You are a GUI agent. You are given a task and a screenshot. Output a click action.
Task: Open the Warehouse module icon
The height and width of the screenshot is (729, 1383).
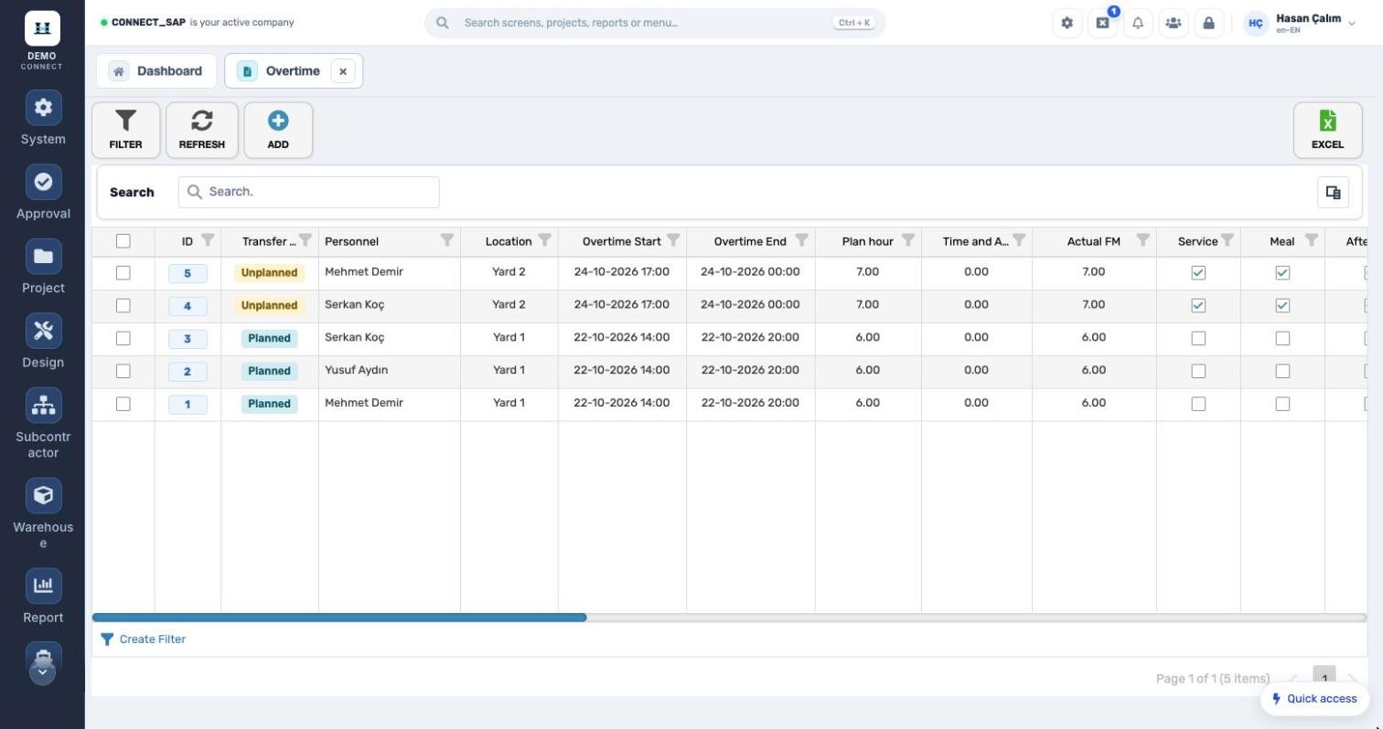coord(43,495)
